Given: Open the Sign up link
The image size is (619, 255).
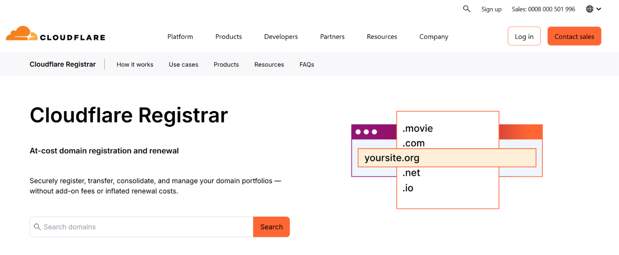Looking at the screenshot, I should [x=491, y=9].
